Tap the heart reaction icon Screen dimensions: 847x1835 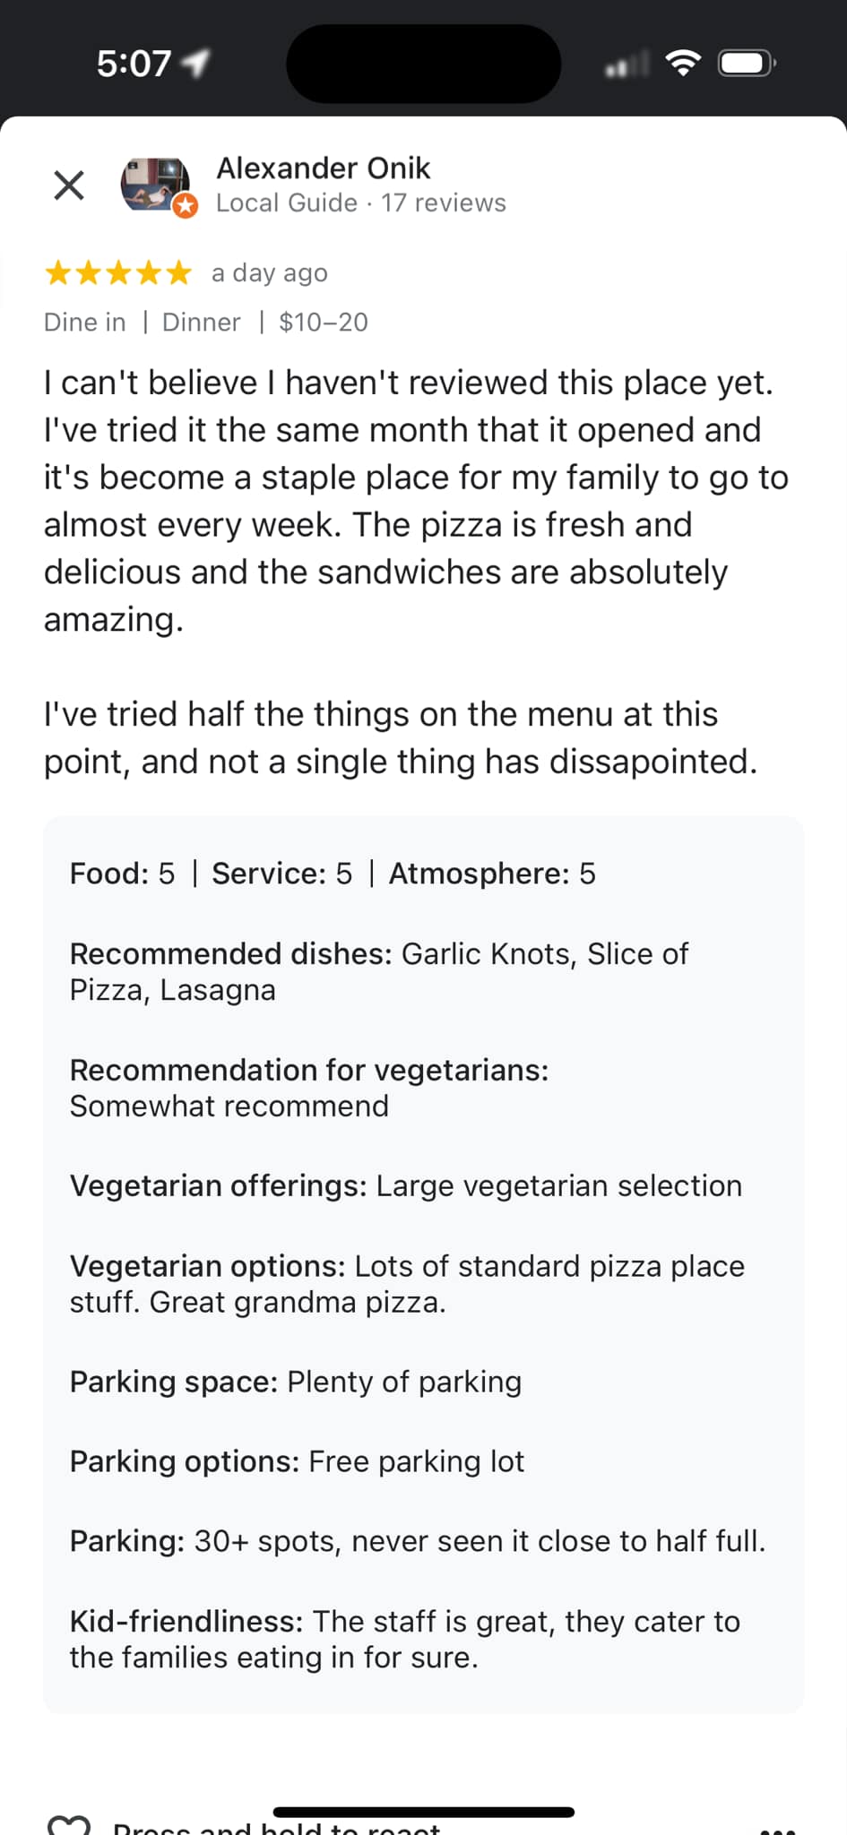[68, 1825]
